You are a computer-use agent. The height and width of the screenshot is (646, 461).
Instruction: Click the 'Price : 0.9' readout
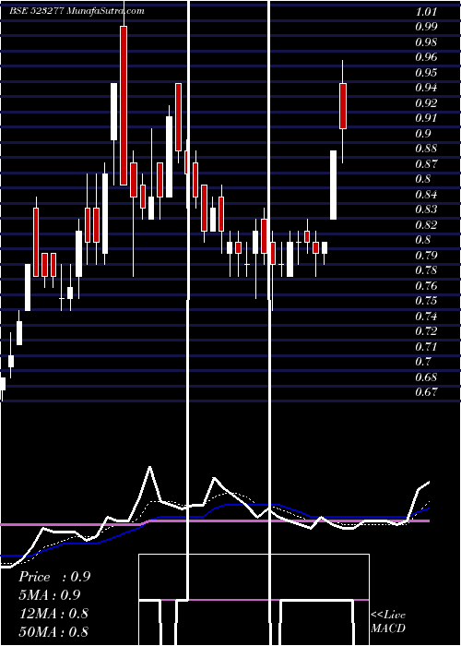pyautogui.click(x=54, y=577)
